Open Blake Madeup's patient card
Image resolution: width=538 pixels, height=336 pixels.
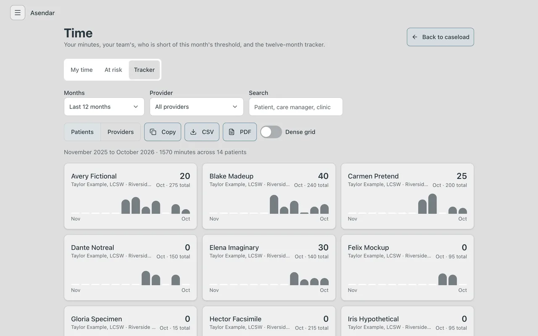[x=269, y=196]
